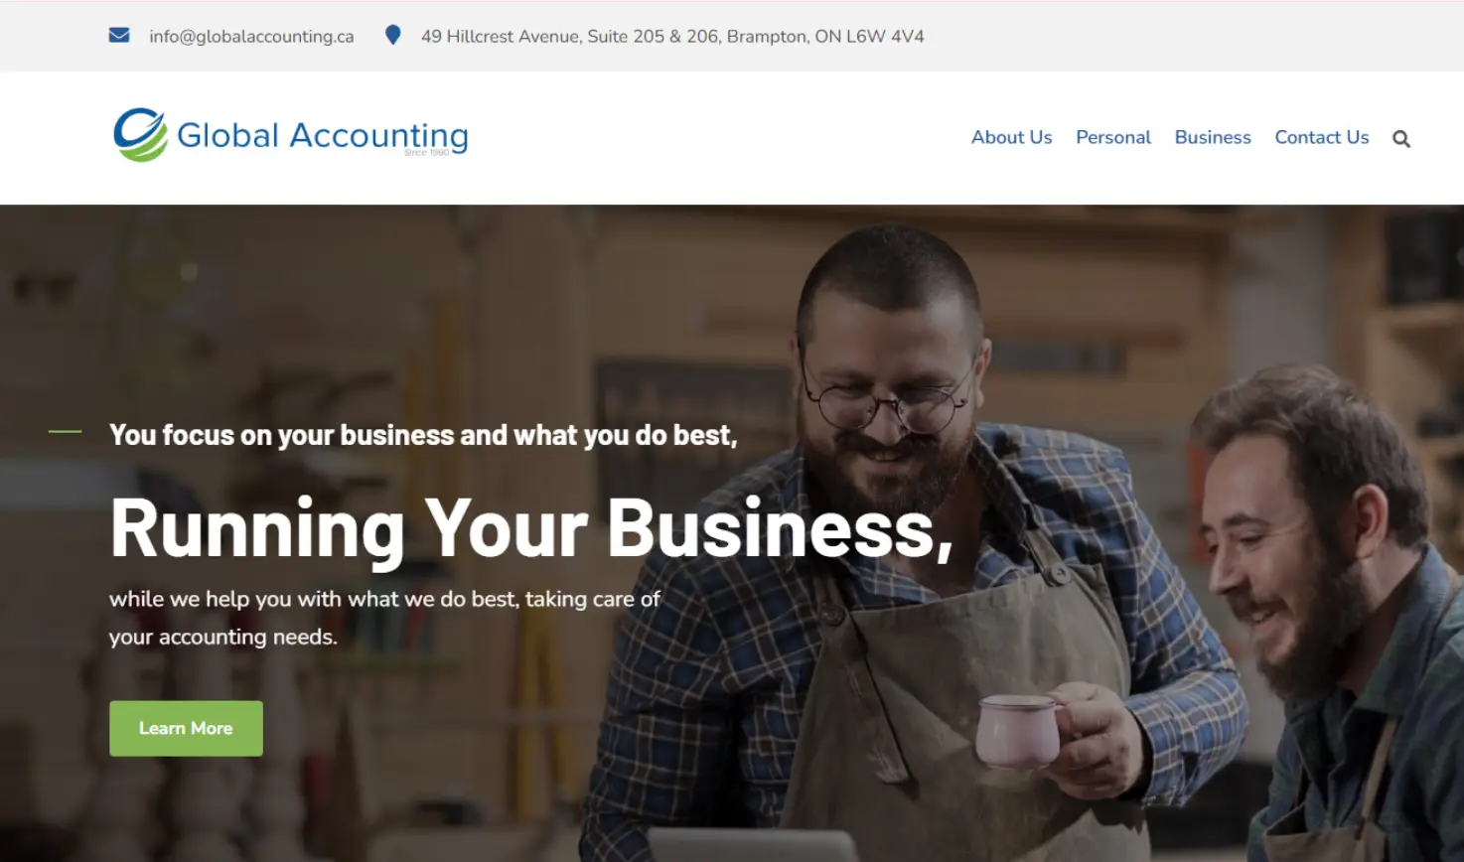The height and width of the screenshot is (862, 1464).
Task: Click the Global Accounting swirl logo icon
Action: (x=140, y=135)
